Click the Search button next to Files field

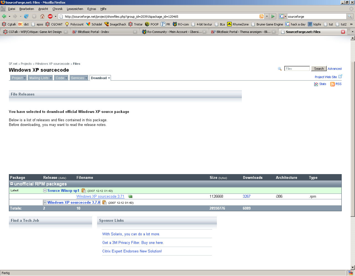(x=319, y=69)
